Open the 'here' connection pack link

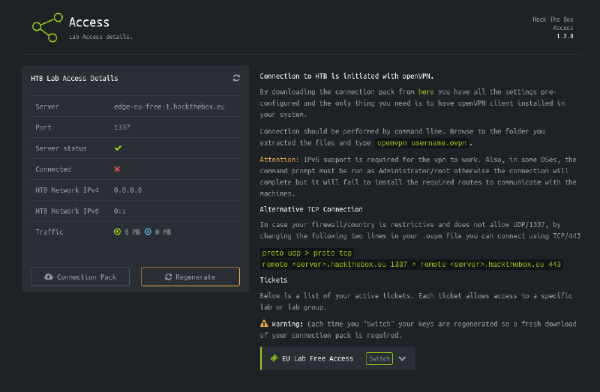426,91
